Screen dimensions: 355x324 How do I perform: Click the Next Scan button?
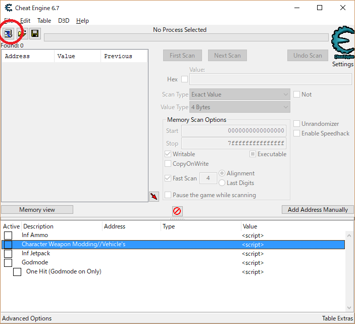227,56
